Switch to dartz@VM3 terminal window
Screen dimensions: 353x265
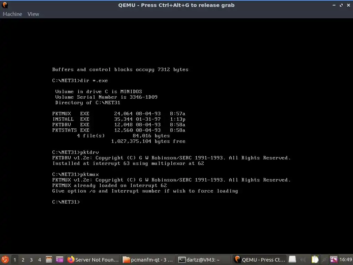coord(203,259)
